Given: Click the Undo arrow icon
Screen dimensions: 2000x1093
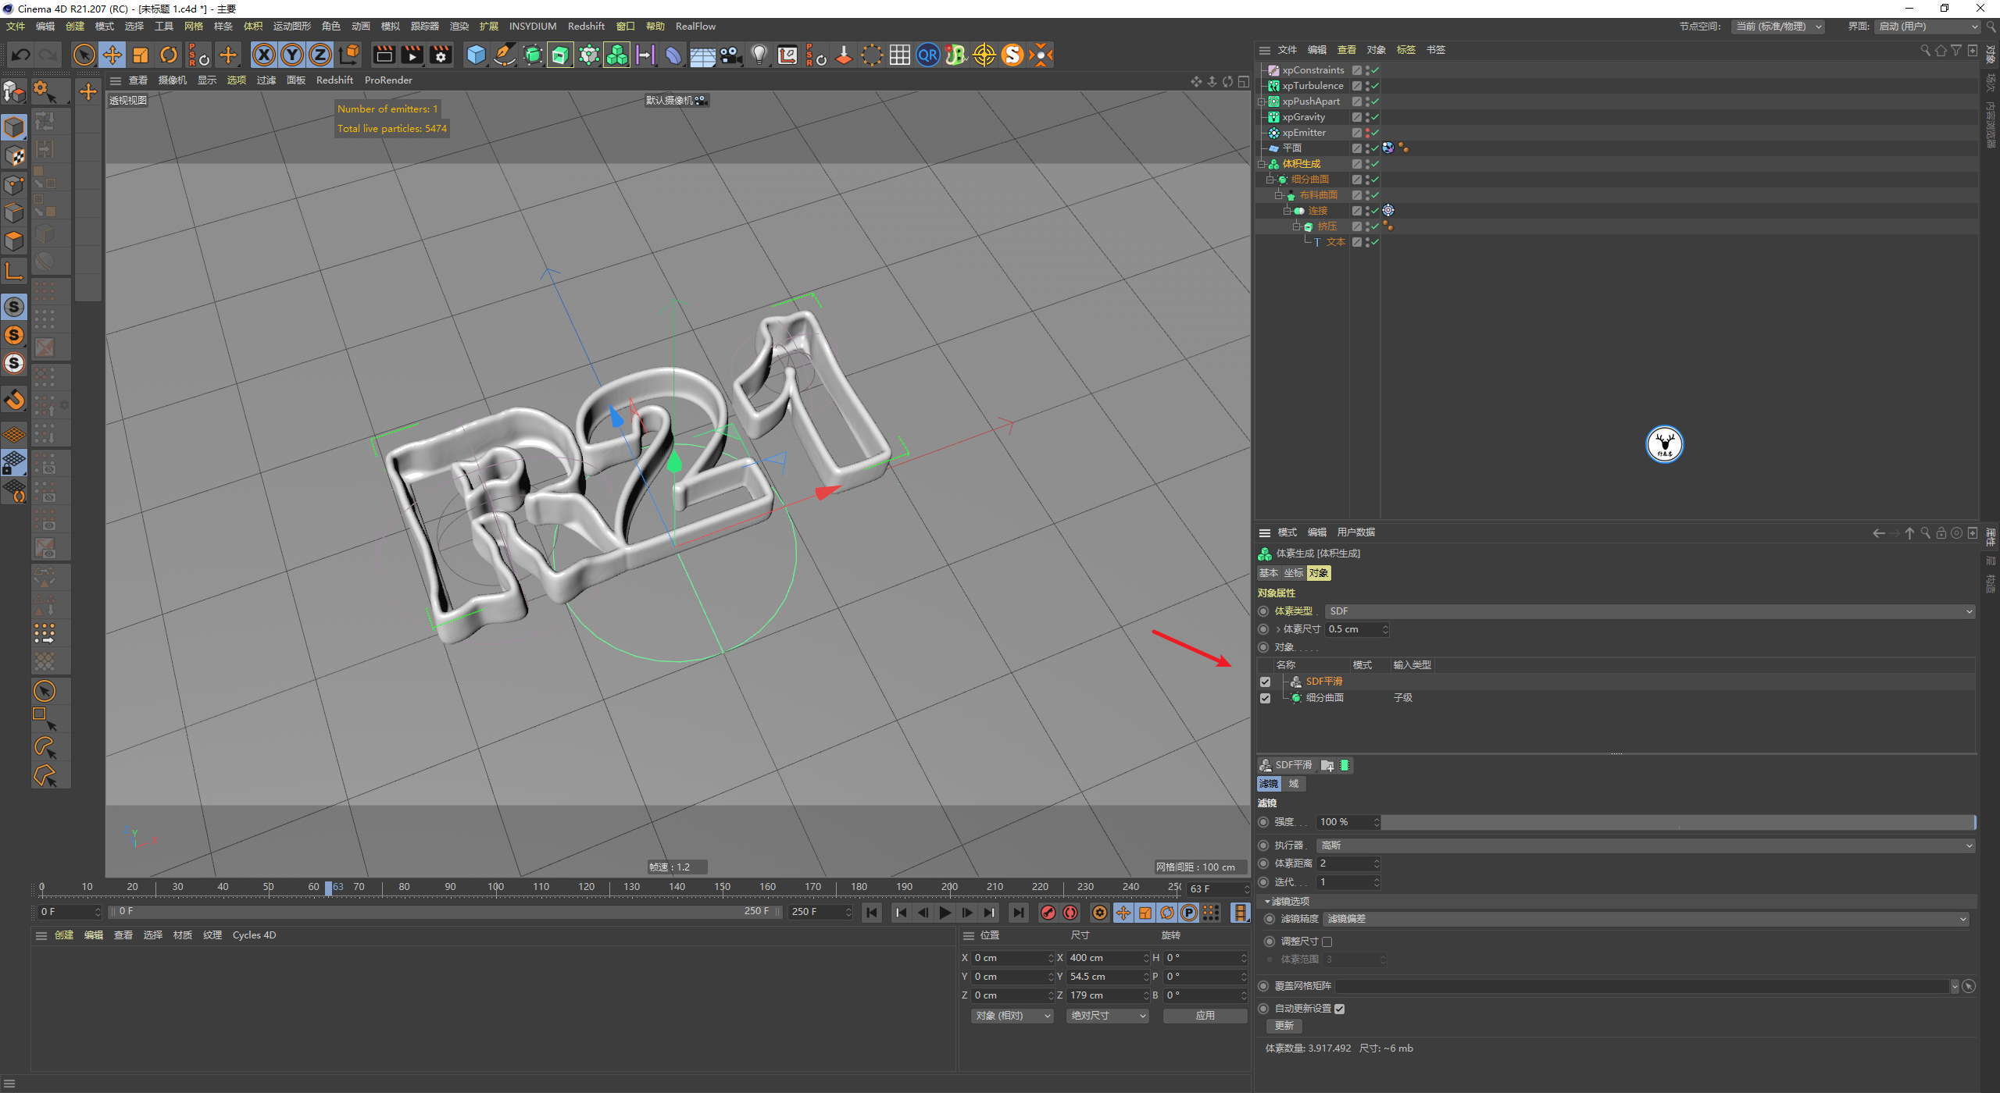Looking at the screenshot, I should 21,55.
